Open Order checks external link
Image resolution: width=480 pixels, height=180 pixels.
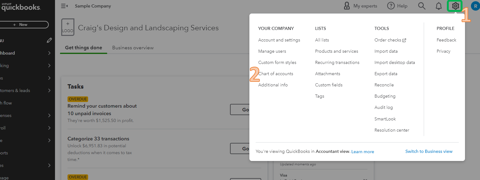pos(390,40)
